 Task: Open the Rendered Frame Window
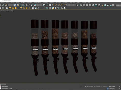pos(105,5)
